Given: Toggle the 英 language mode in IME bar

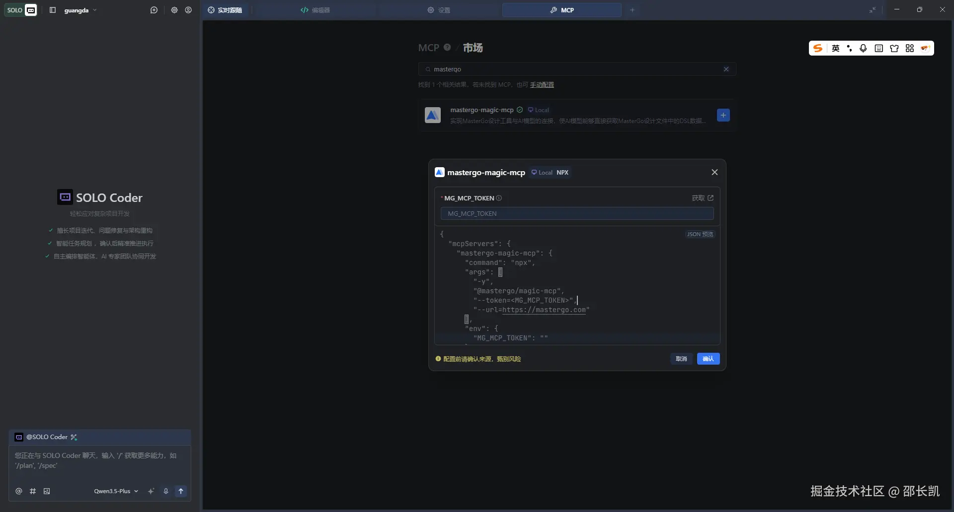Looking at the screenshot, I should 836,48.
